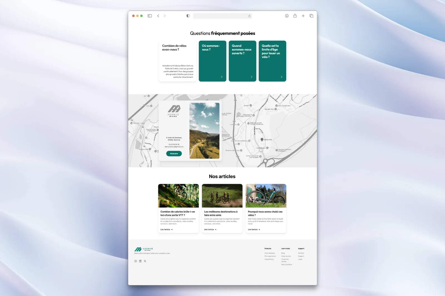Screen dimensions: 445x296
Task: Click the green Itinéraire button
Action: click(x=174, y=154)
